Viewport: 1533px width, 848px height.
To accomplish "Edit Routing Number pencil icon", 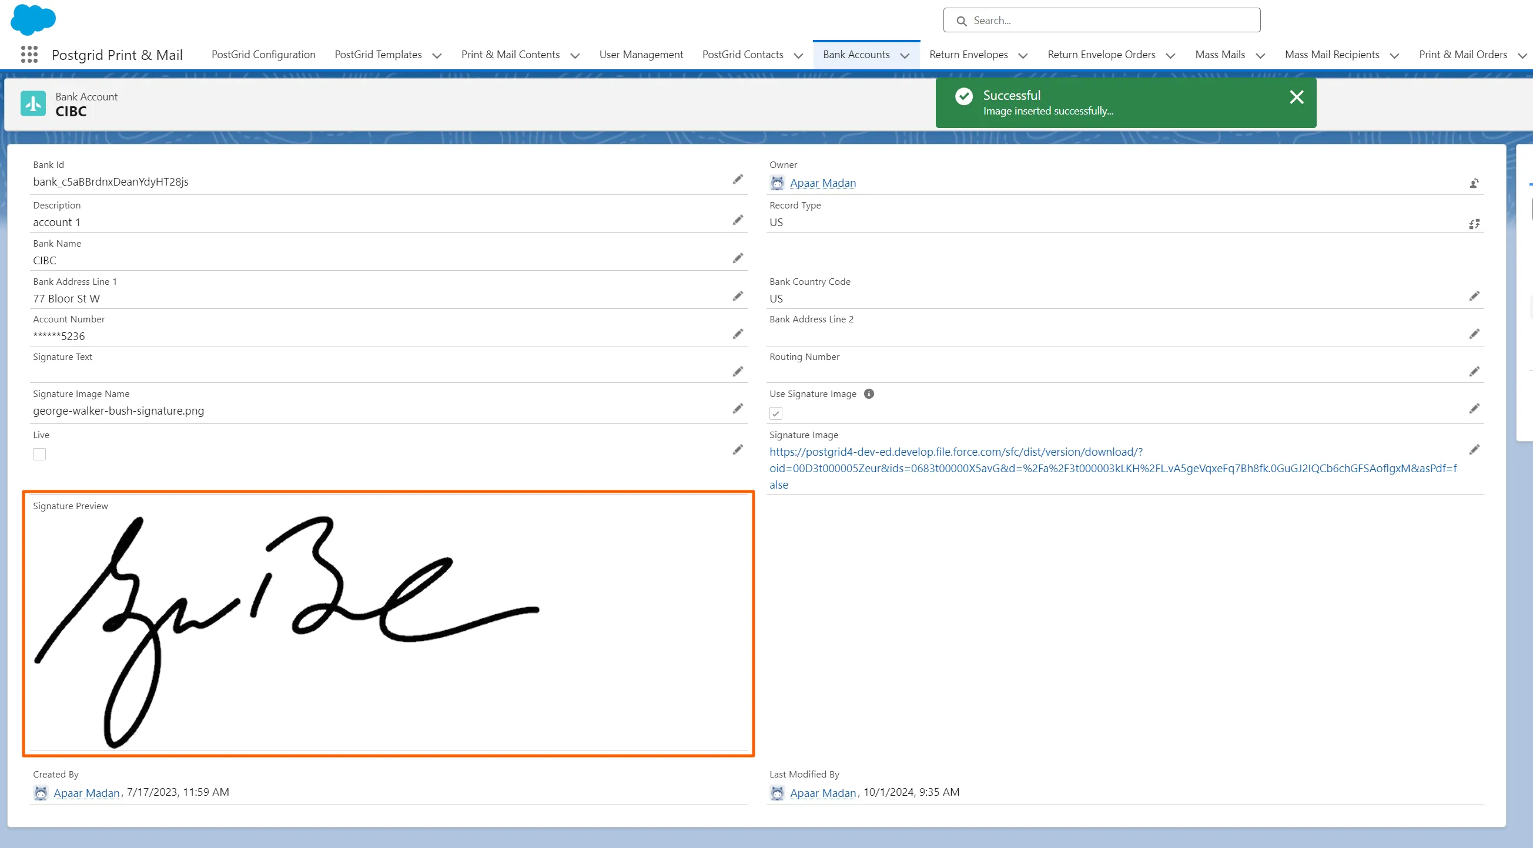I will pyautogui.click(x=1474, y=372).
